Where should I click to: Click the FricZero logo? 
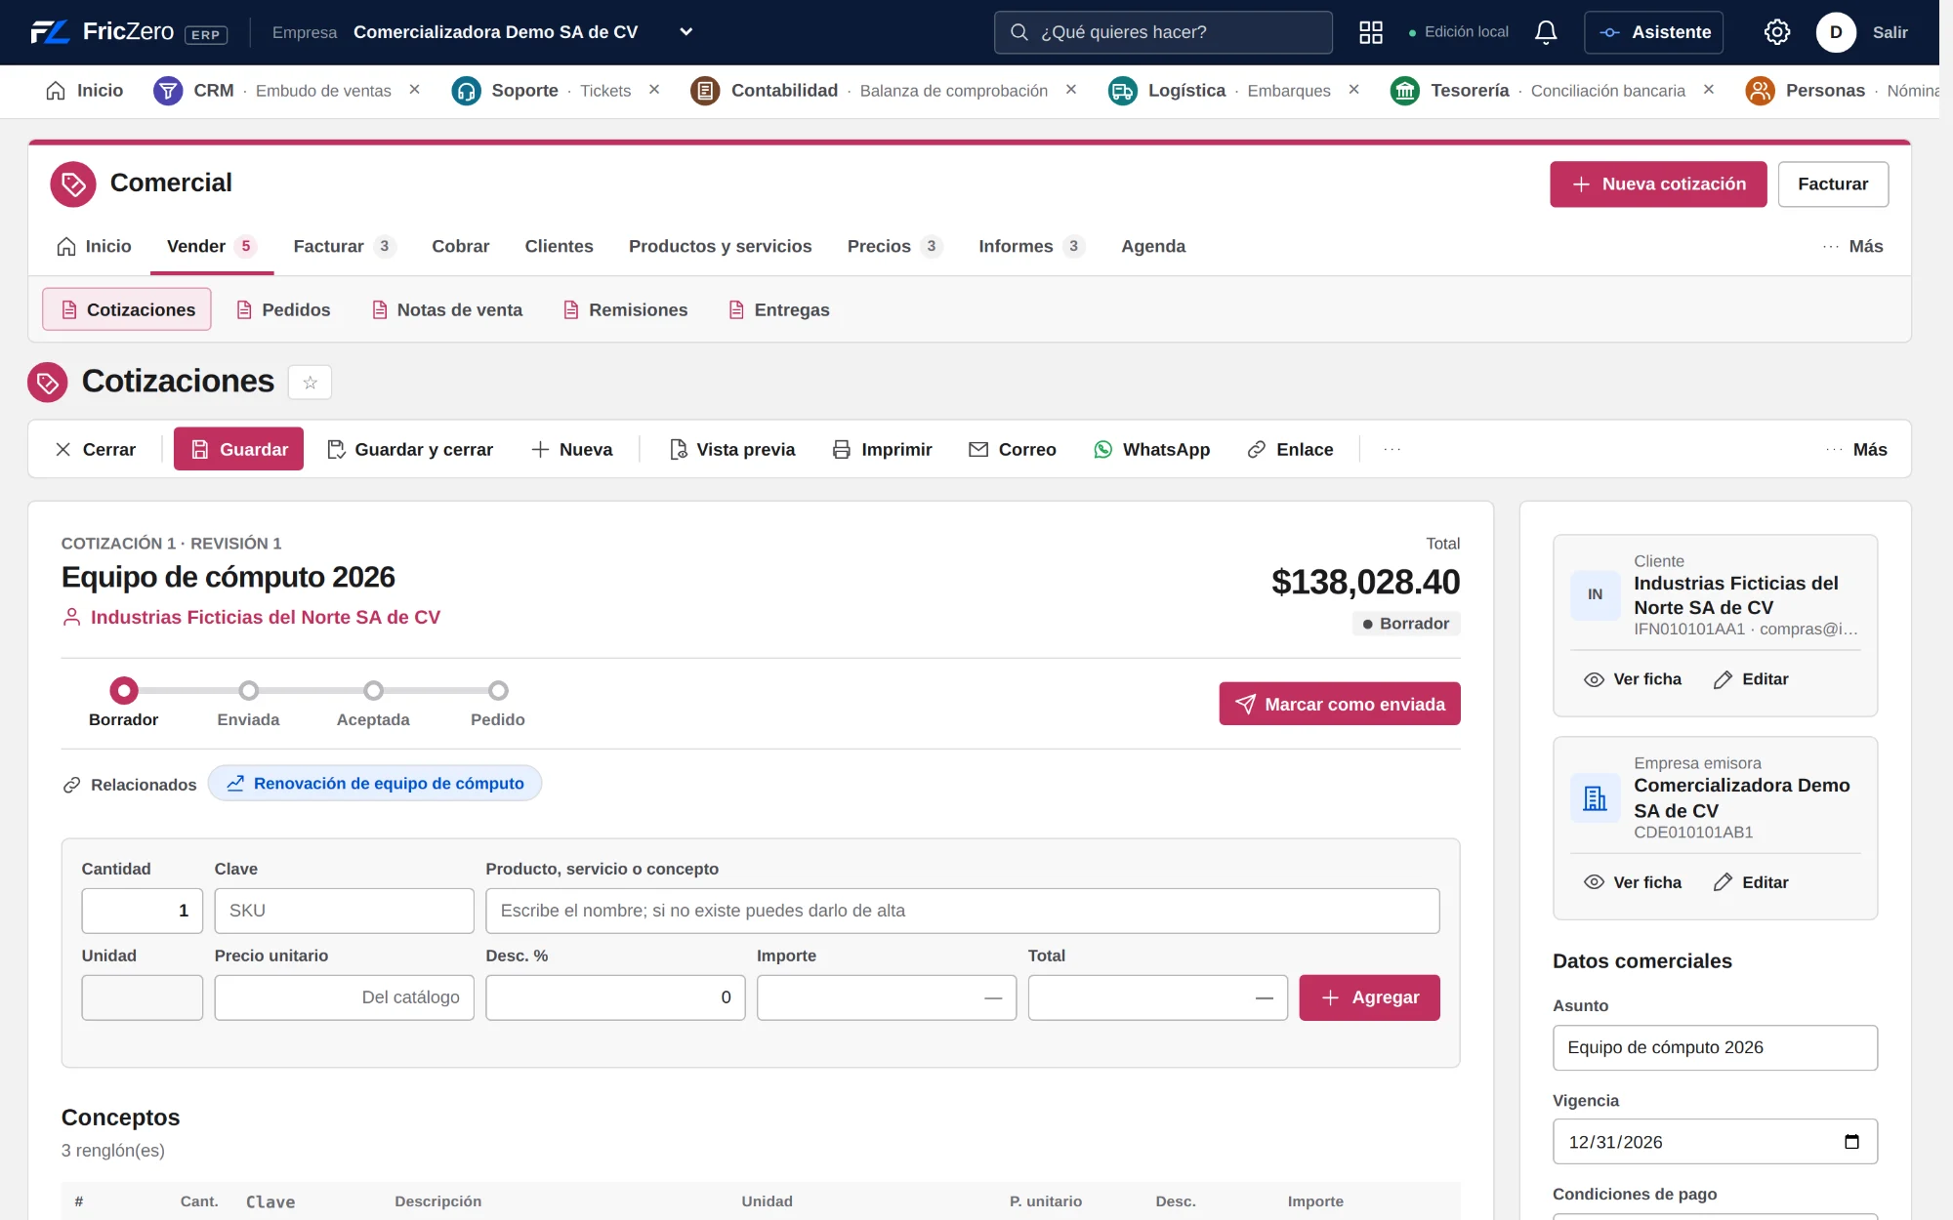[x=129, y=32]
